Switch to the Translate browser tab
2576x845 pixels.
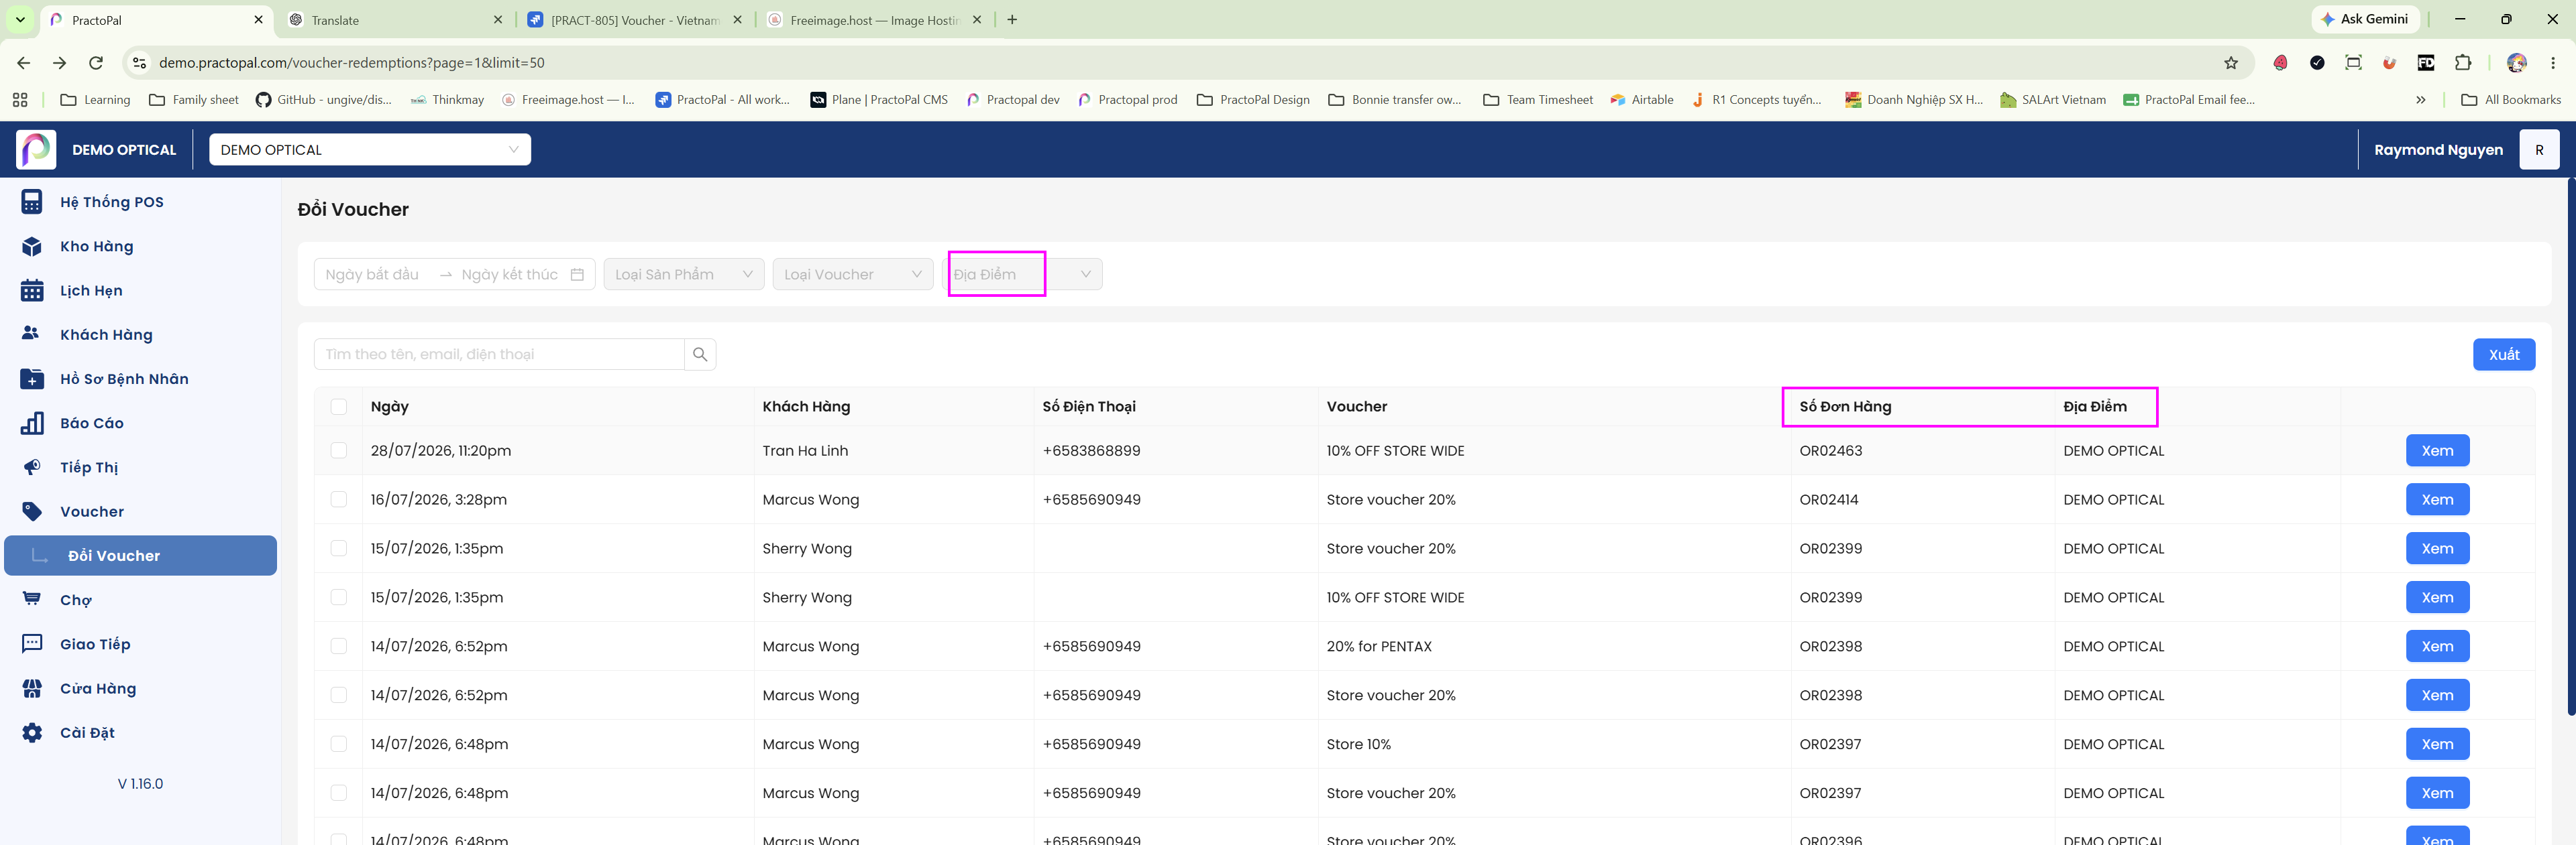click(396, 20)
